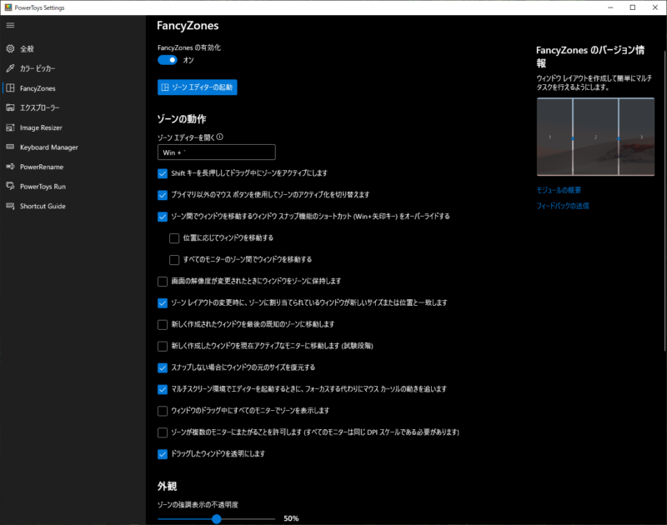
Task: Check すべてのモニターのゾーン間でウィンドウを移動する
Action: point(174,260)
